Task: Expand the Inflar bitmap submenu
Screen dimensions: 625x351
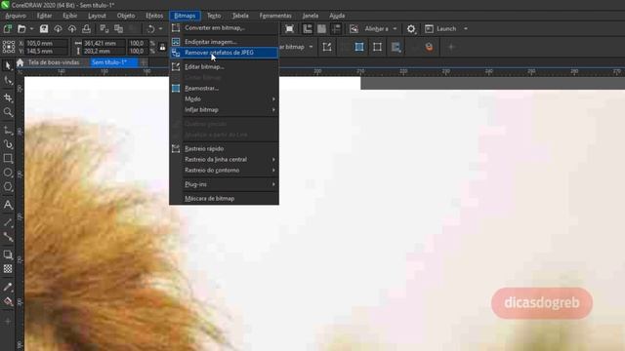Action: pos(230,109)
